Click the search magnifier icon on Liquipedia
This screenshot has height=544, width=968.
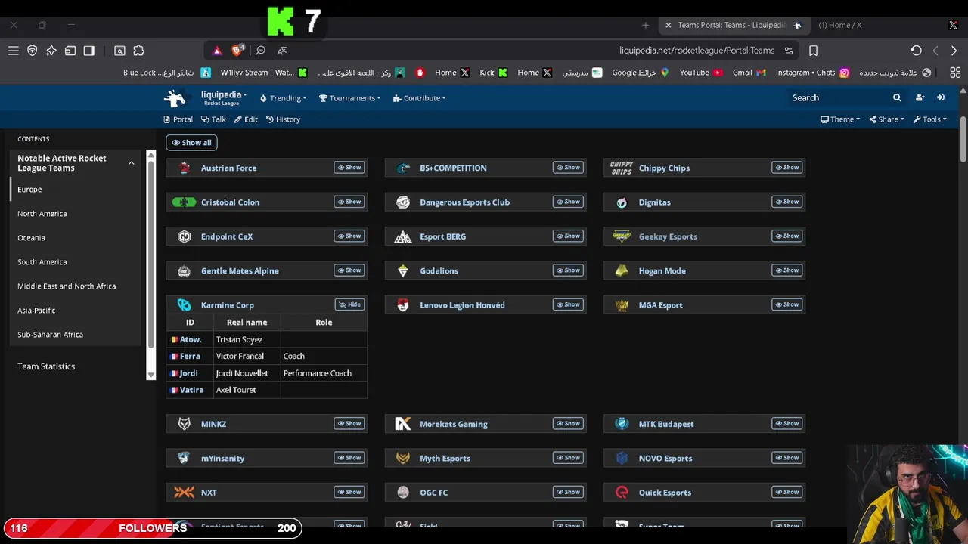tap(897, 97)
